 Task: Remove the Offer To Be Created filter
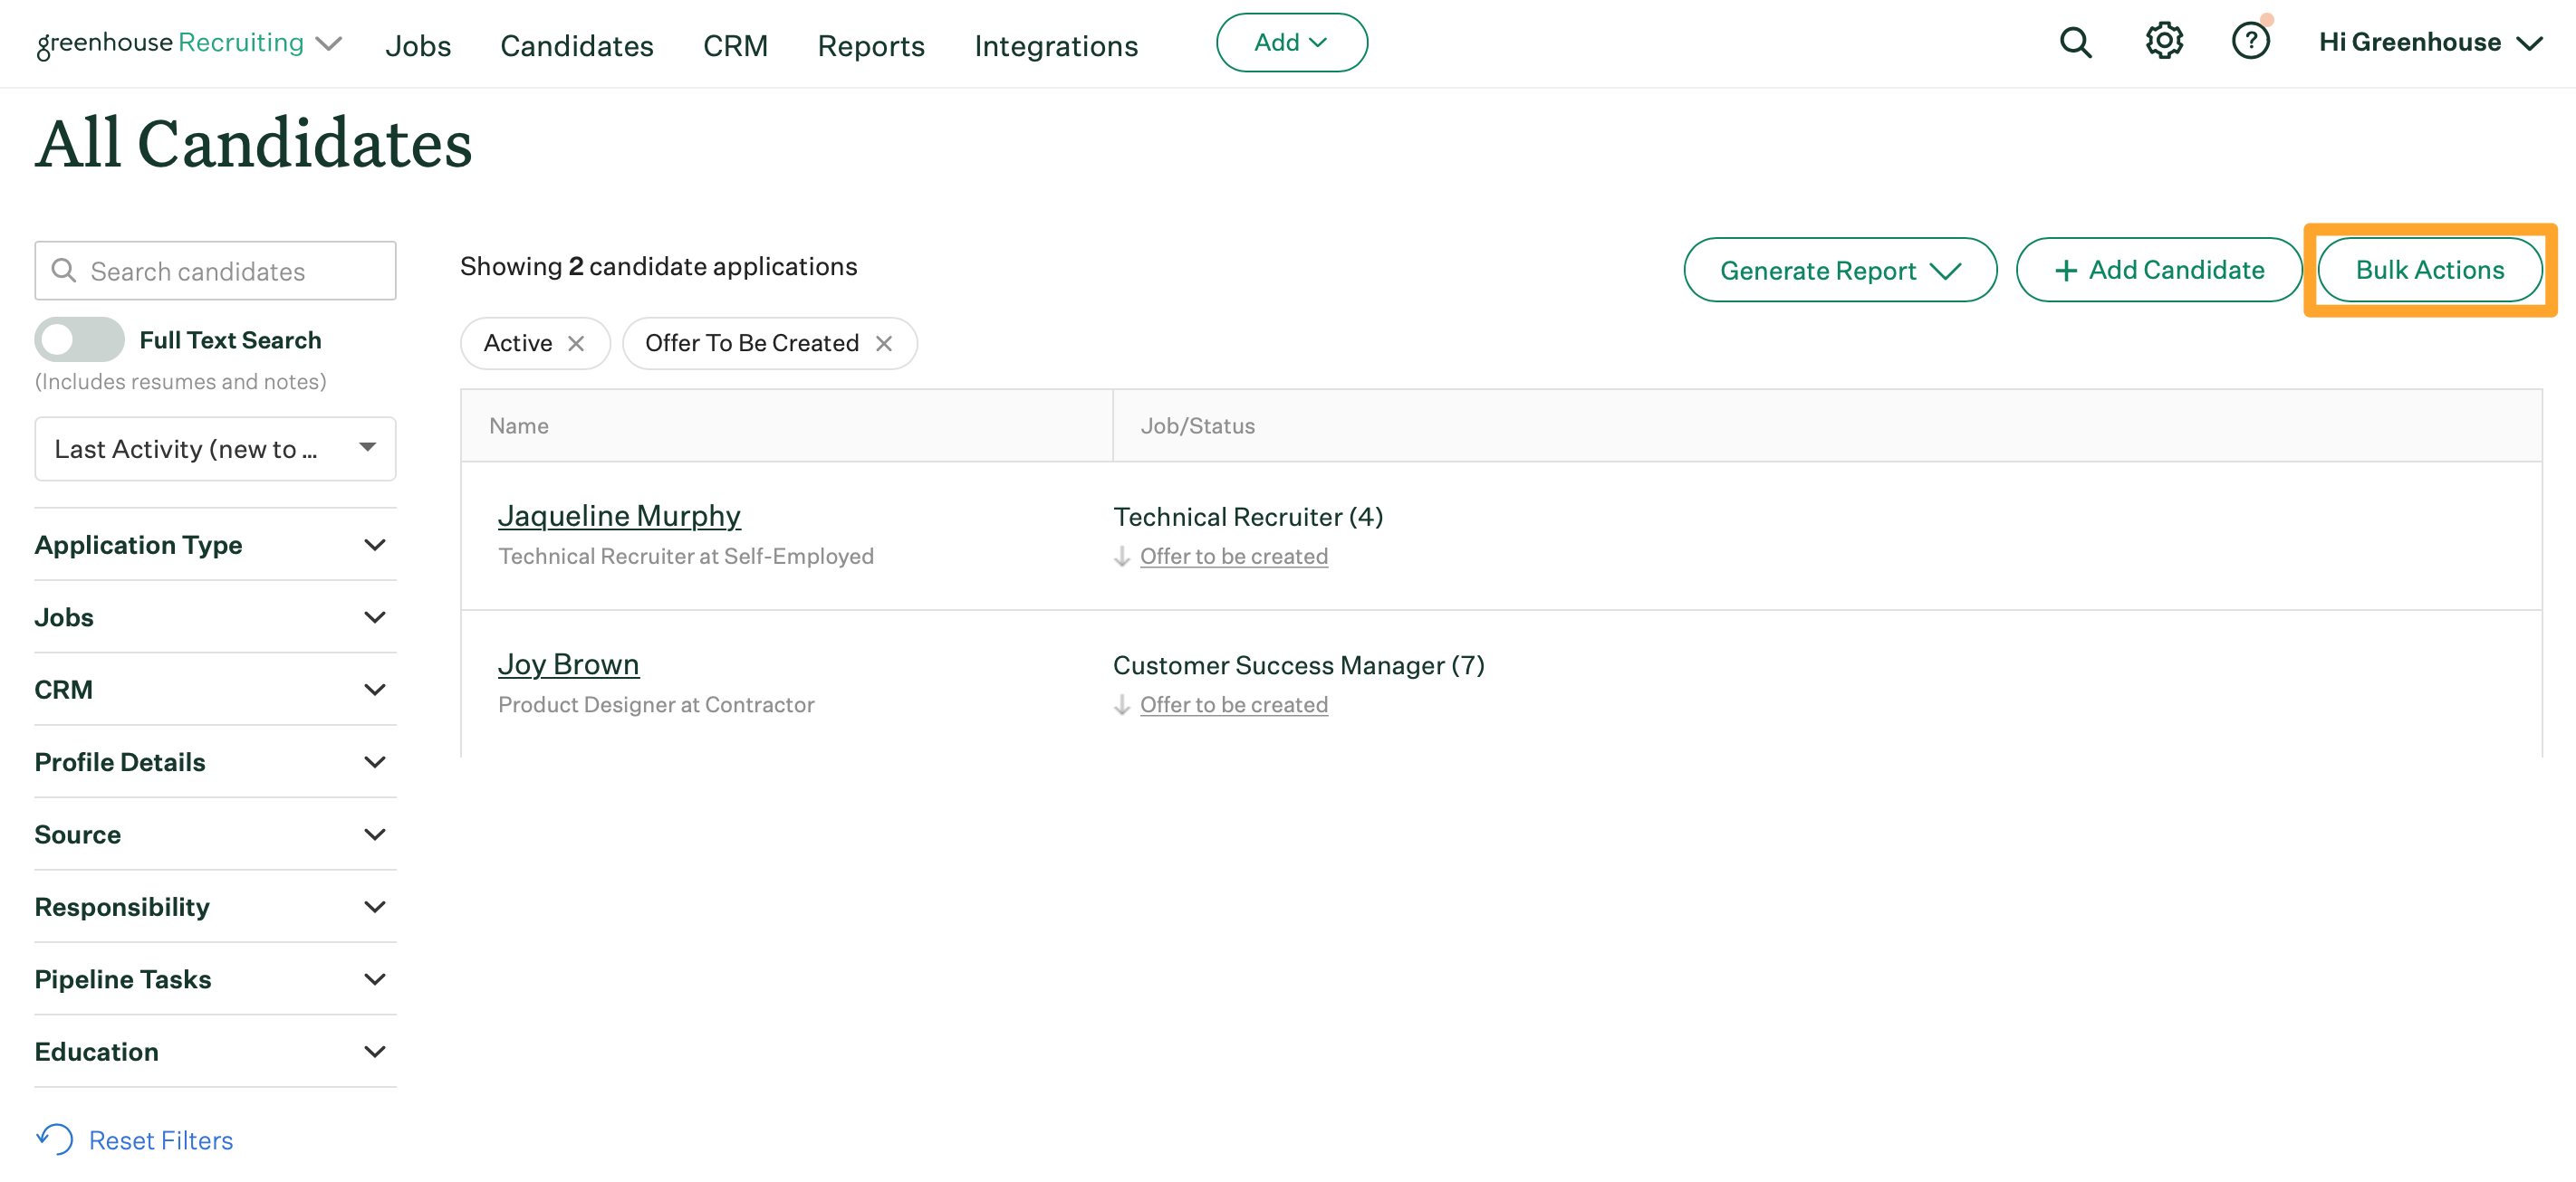pos(884,344)
